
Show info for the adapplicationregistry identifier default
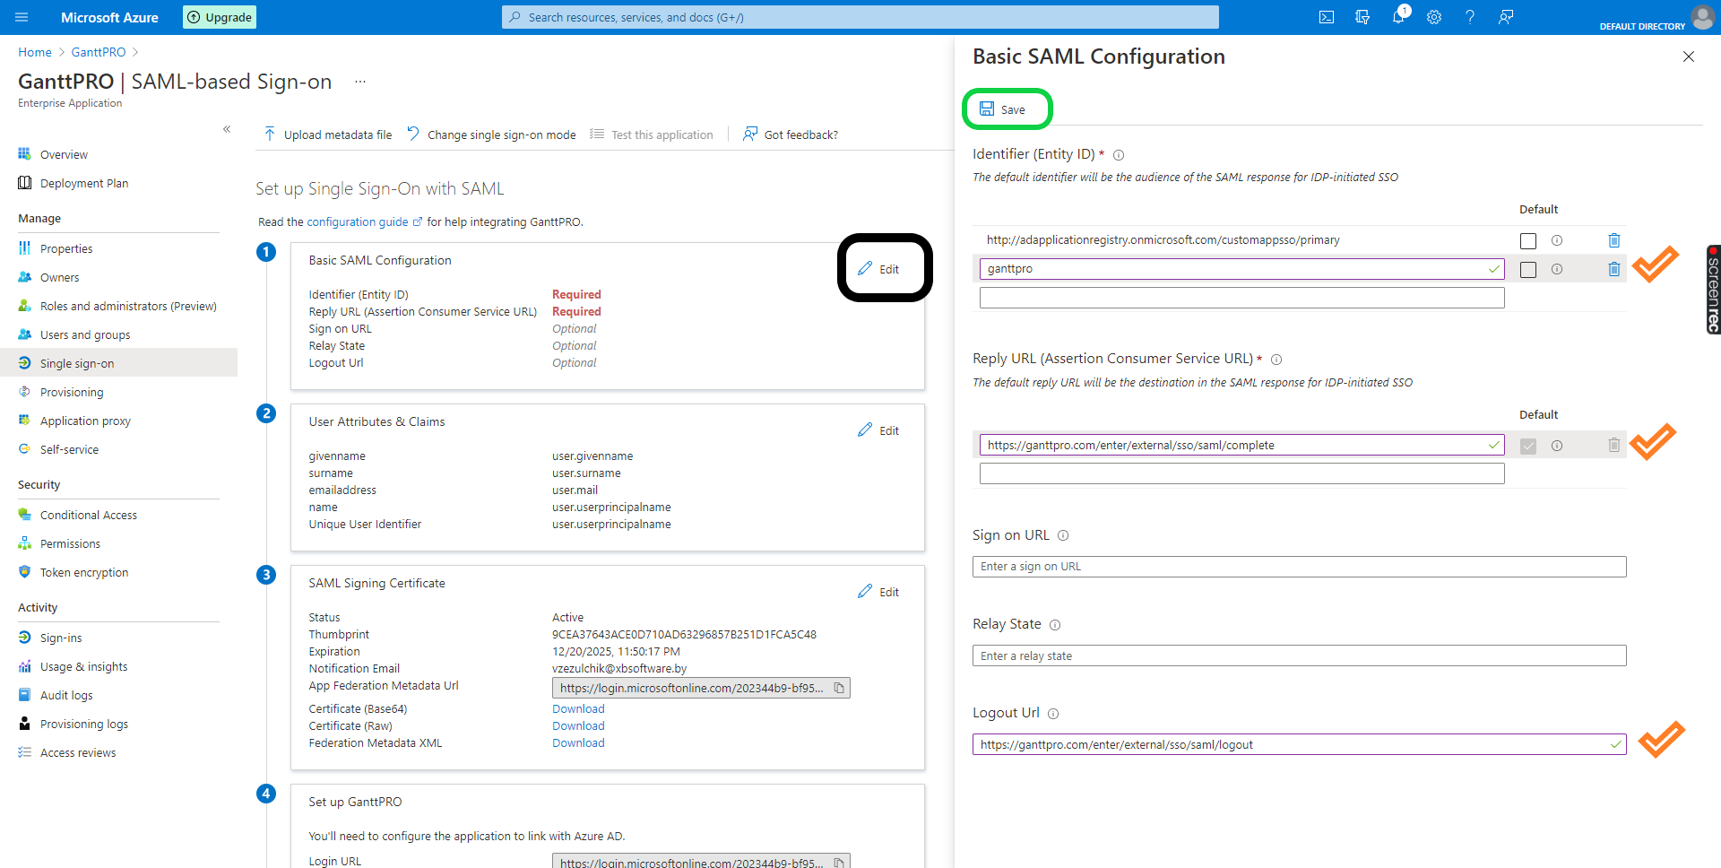pyautogui.click(x=1557, y=240)
